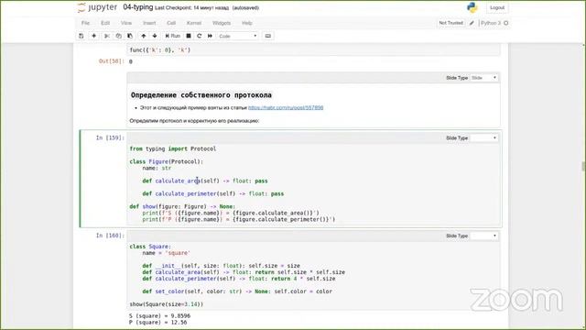The width and height of the screenshot is (586, 330).
Task: Paste cells below icon
Action: (130, 36)
